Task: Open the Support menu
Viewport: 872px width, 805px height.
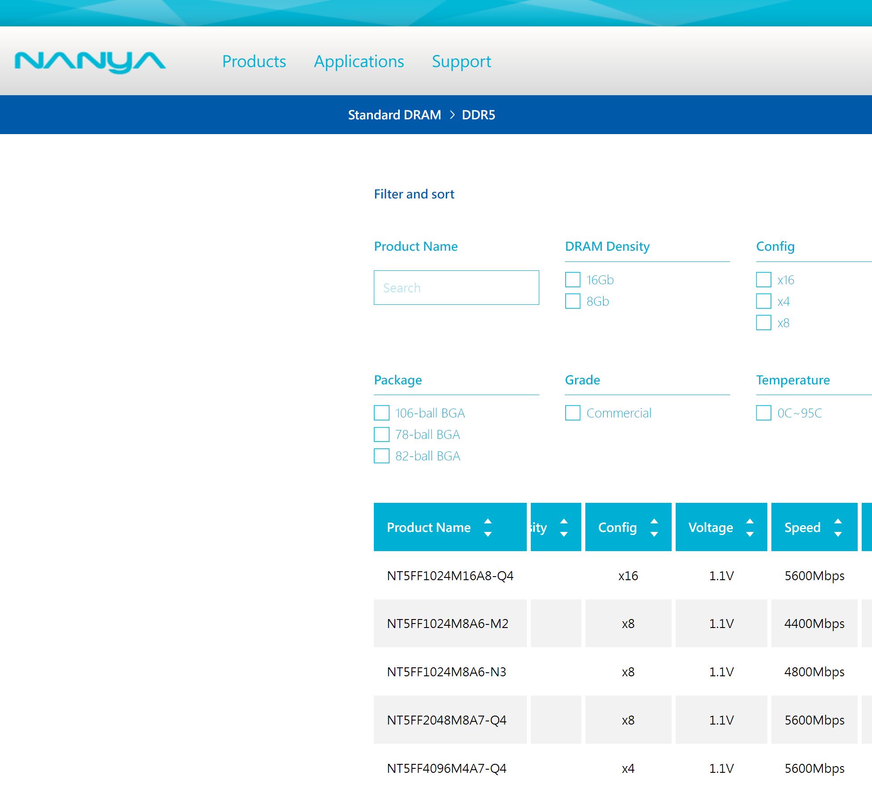Action: click(461, 61)
